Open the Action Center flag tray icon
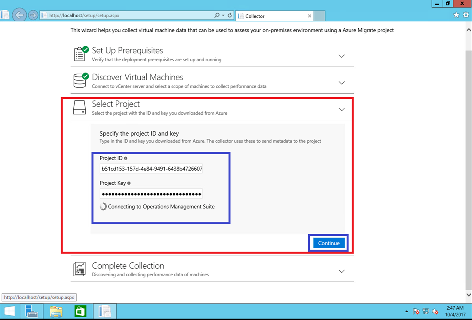The height and width of the screenshot is (320, 472). coord(416,311)
